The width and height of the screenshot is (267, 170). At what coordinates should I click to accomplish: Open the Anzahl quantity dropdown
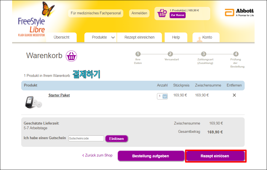tap(162, 96)
